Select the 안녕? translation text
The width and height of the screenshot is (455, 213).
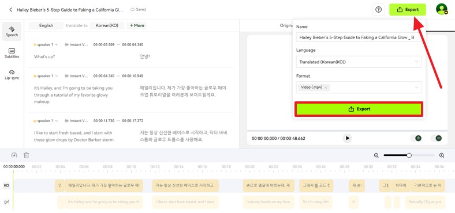tap(145, 57)
